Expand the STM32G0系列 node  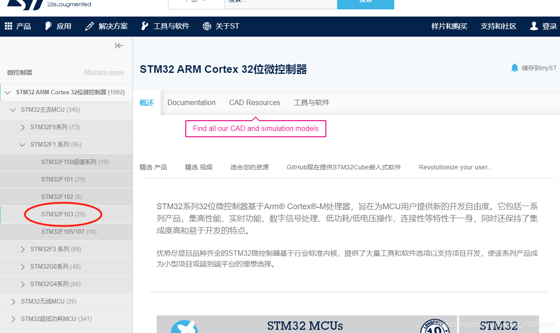point(22,267)
